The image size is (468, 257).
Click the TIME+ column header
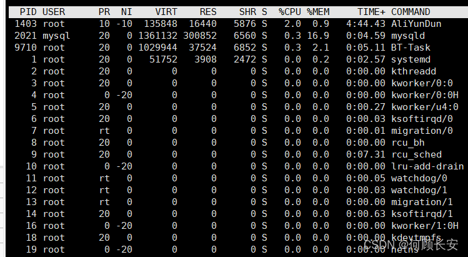click(371, 12)
